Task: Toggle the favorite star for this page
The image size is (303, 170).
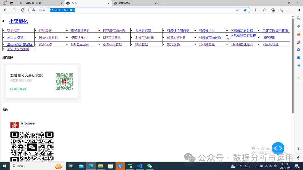Action: click(x=245, y=10)
